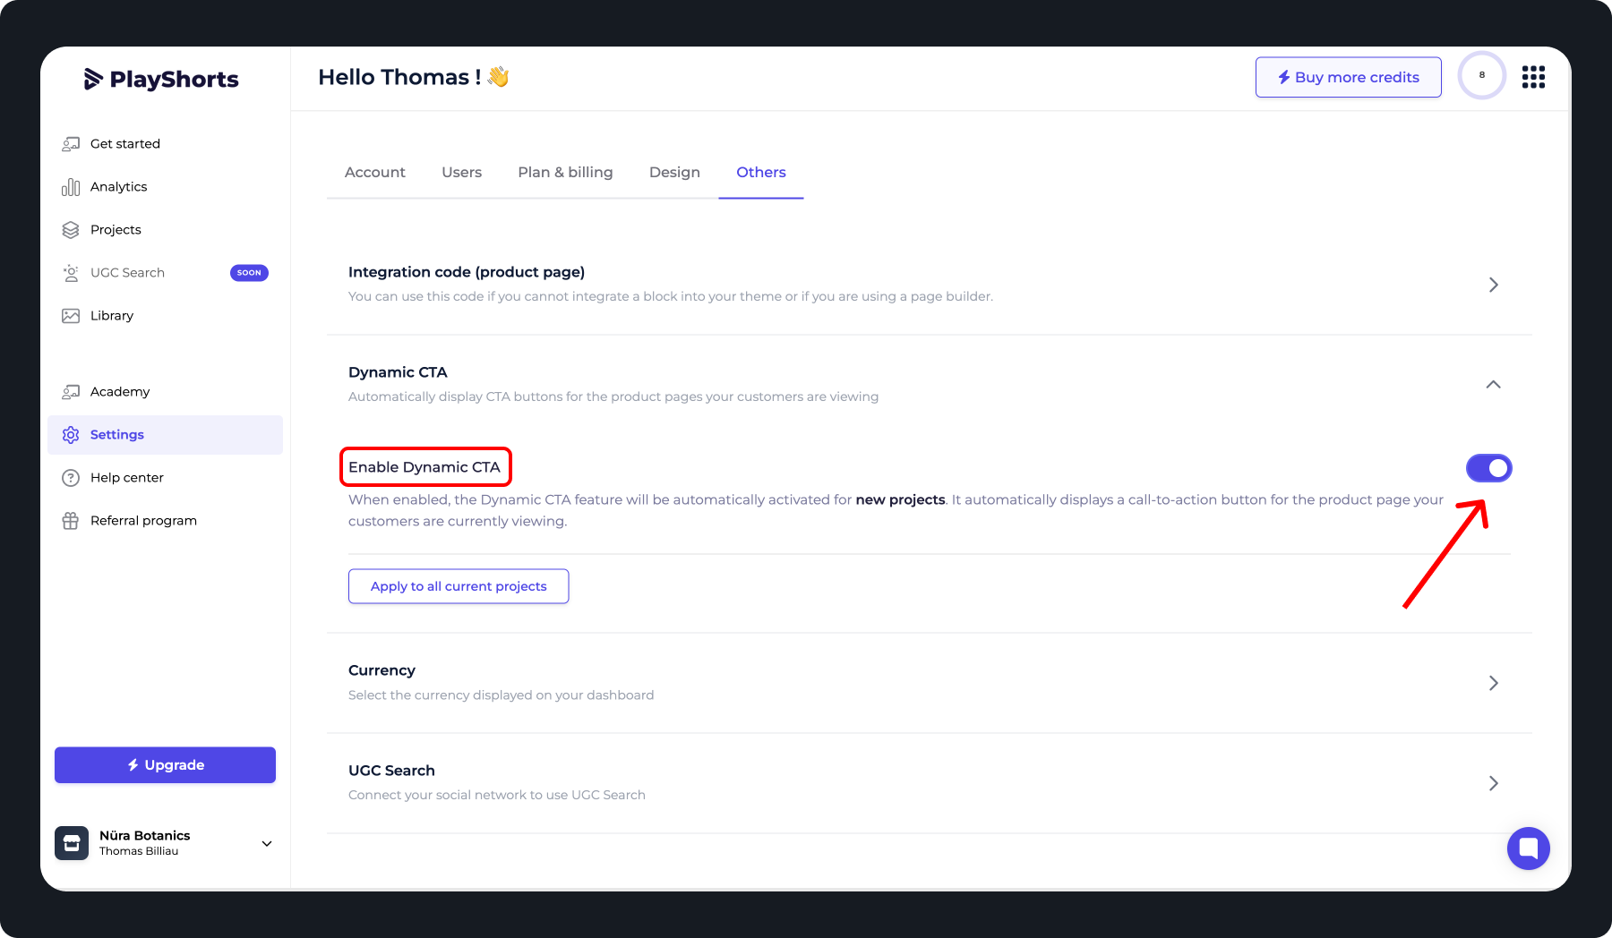Open the Plan & billing tab
Image resolution: width=1612 pixels, height=938 pixels.
point(565,172)
